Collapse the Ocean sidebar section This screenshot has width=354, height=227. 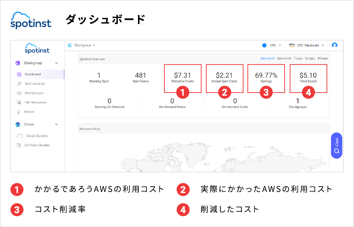56,124
